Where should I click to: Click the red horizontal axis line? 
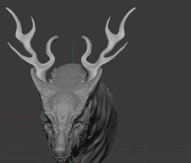point(22,115)
